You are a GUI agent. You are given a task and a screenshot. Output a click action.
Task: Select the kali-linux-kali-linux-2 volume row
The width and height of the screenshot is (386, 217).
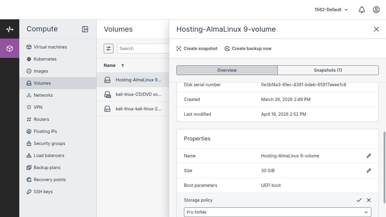133,109
